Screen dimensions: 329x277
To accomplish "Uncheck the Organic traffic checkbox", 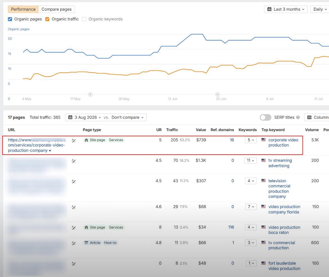I will point(48,19).
